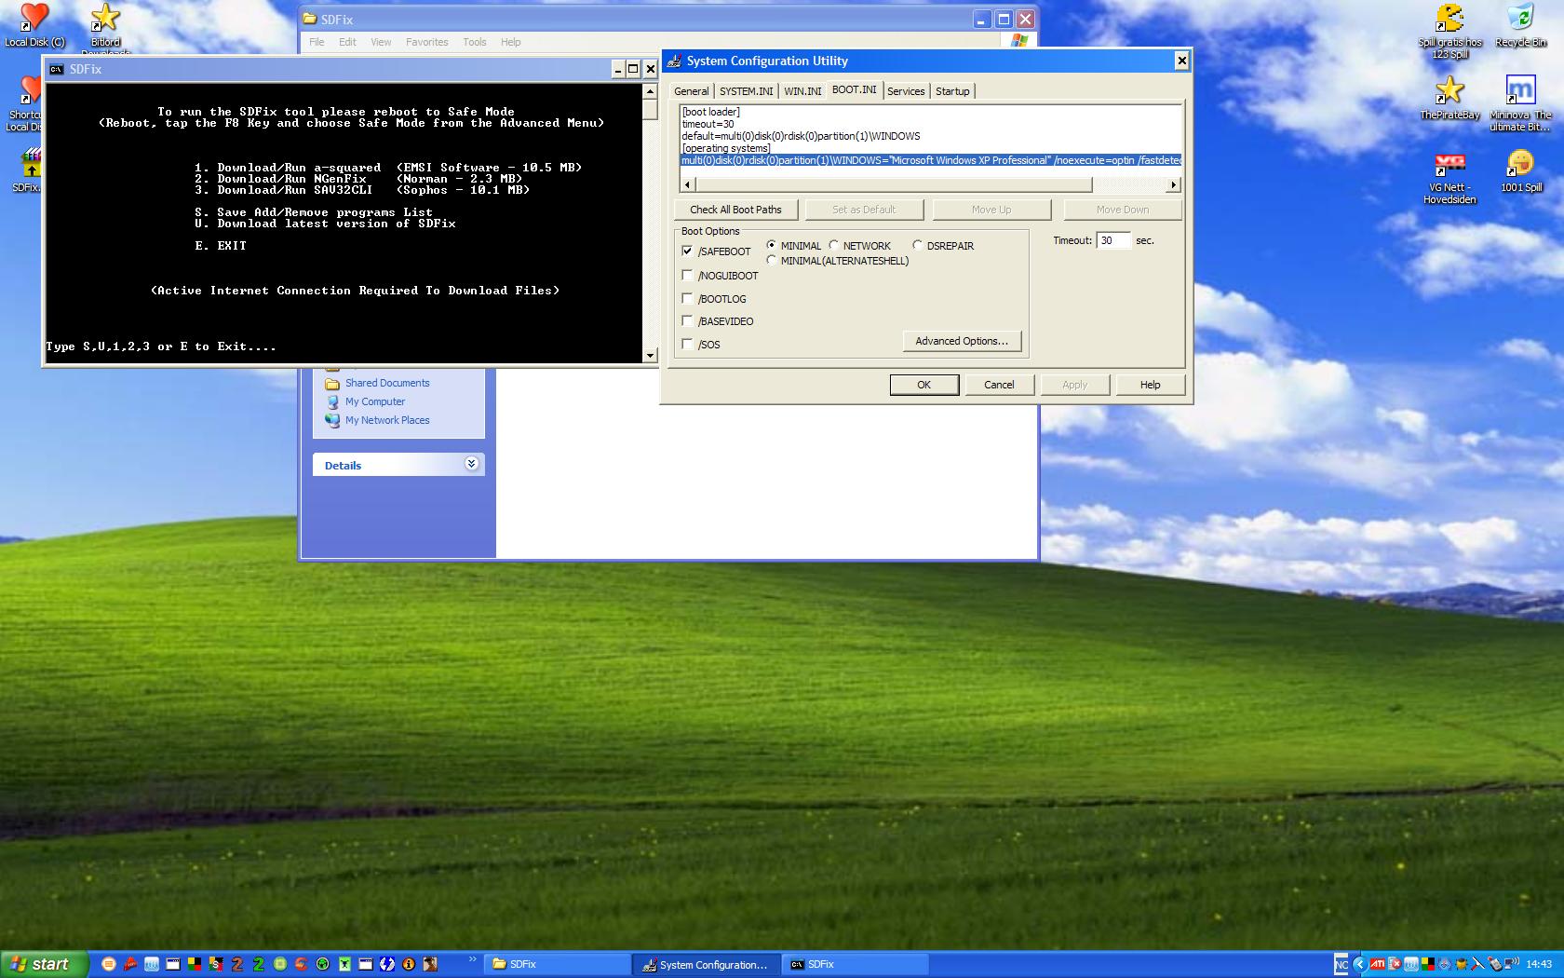Uncheck the /SAFEBOOT checkbox
The image size is (1564, 978).
[x=687, y=251]
